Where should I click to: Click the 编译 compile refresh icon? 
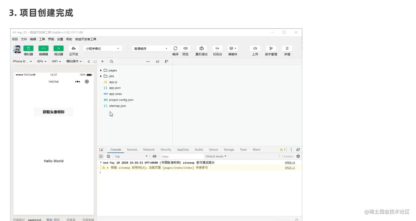pyautogui.click(x=175, y=48)
